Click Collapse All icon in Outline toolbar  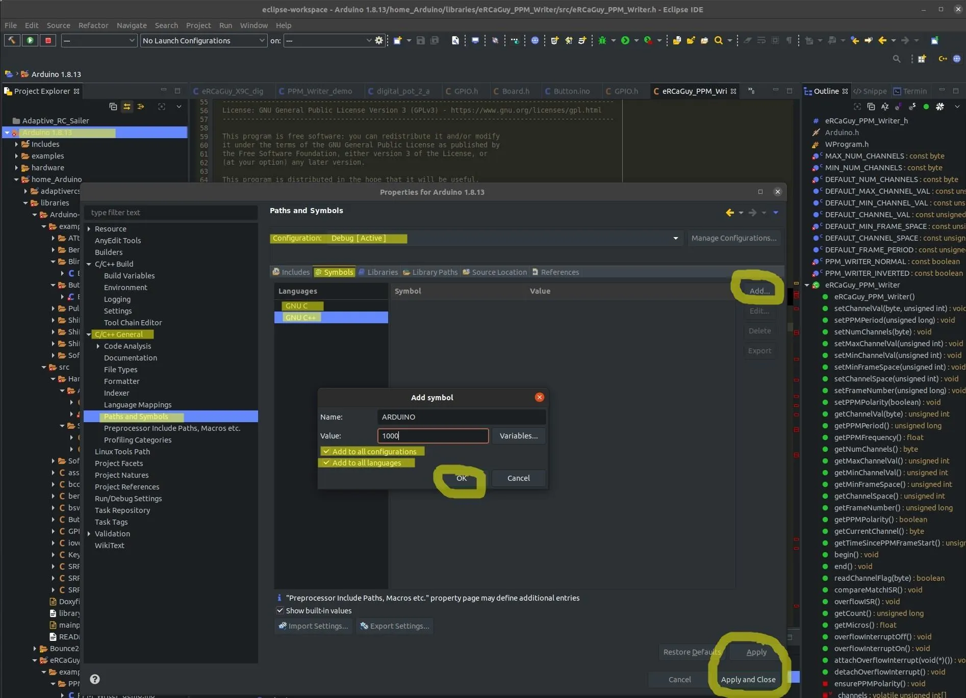[871, 107]
